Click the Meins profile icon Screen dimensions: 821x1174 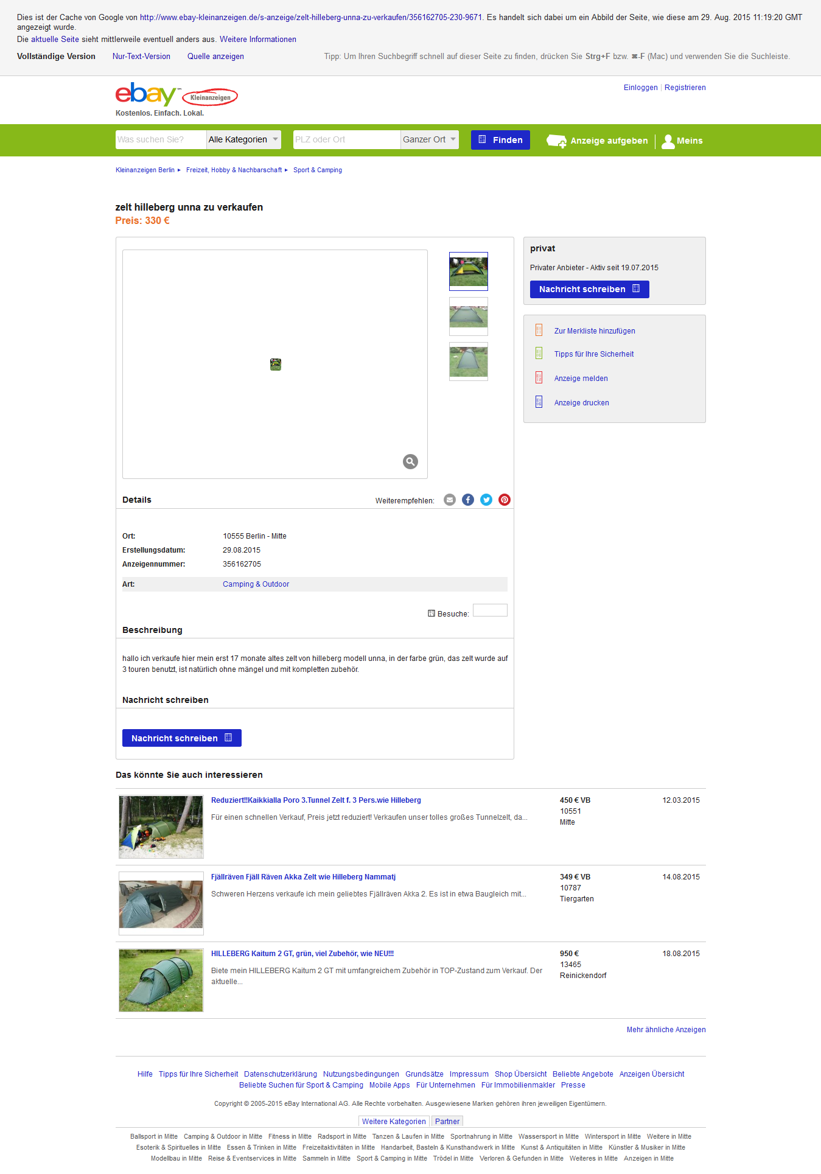(x=668, y=141)
